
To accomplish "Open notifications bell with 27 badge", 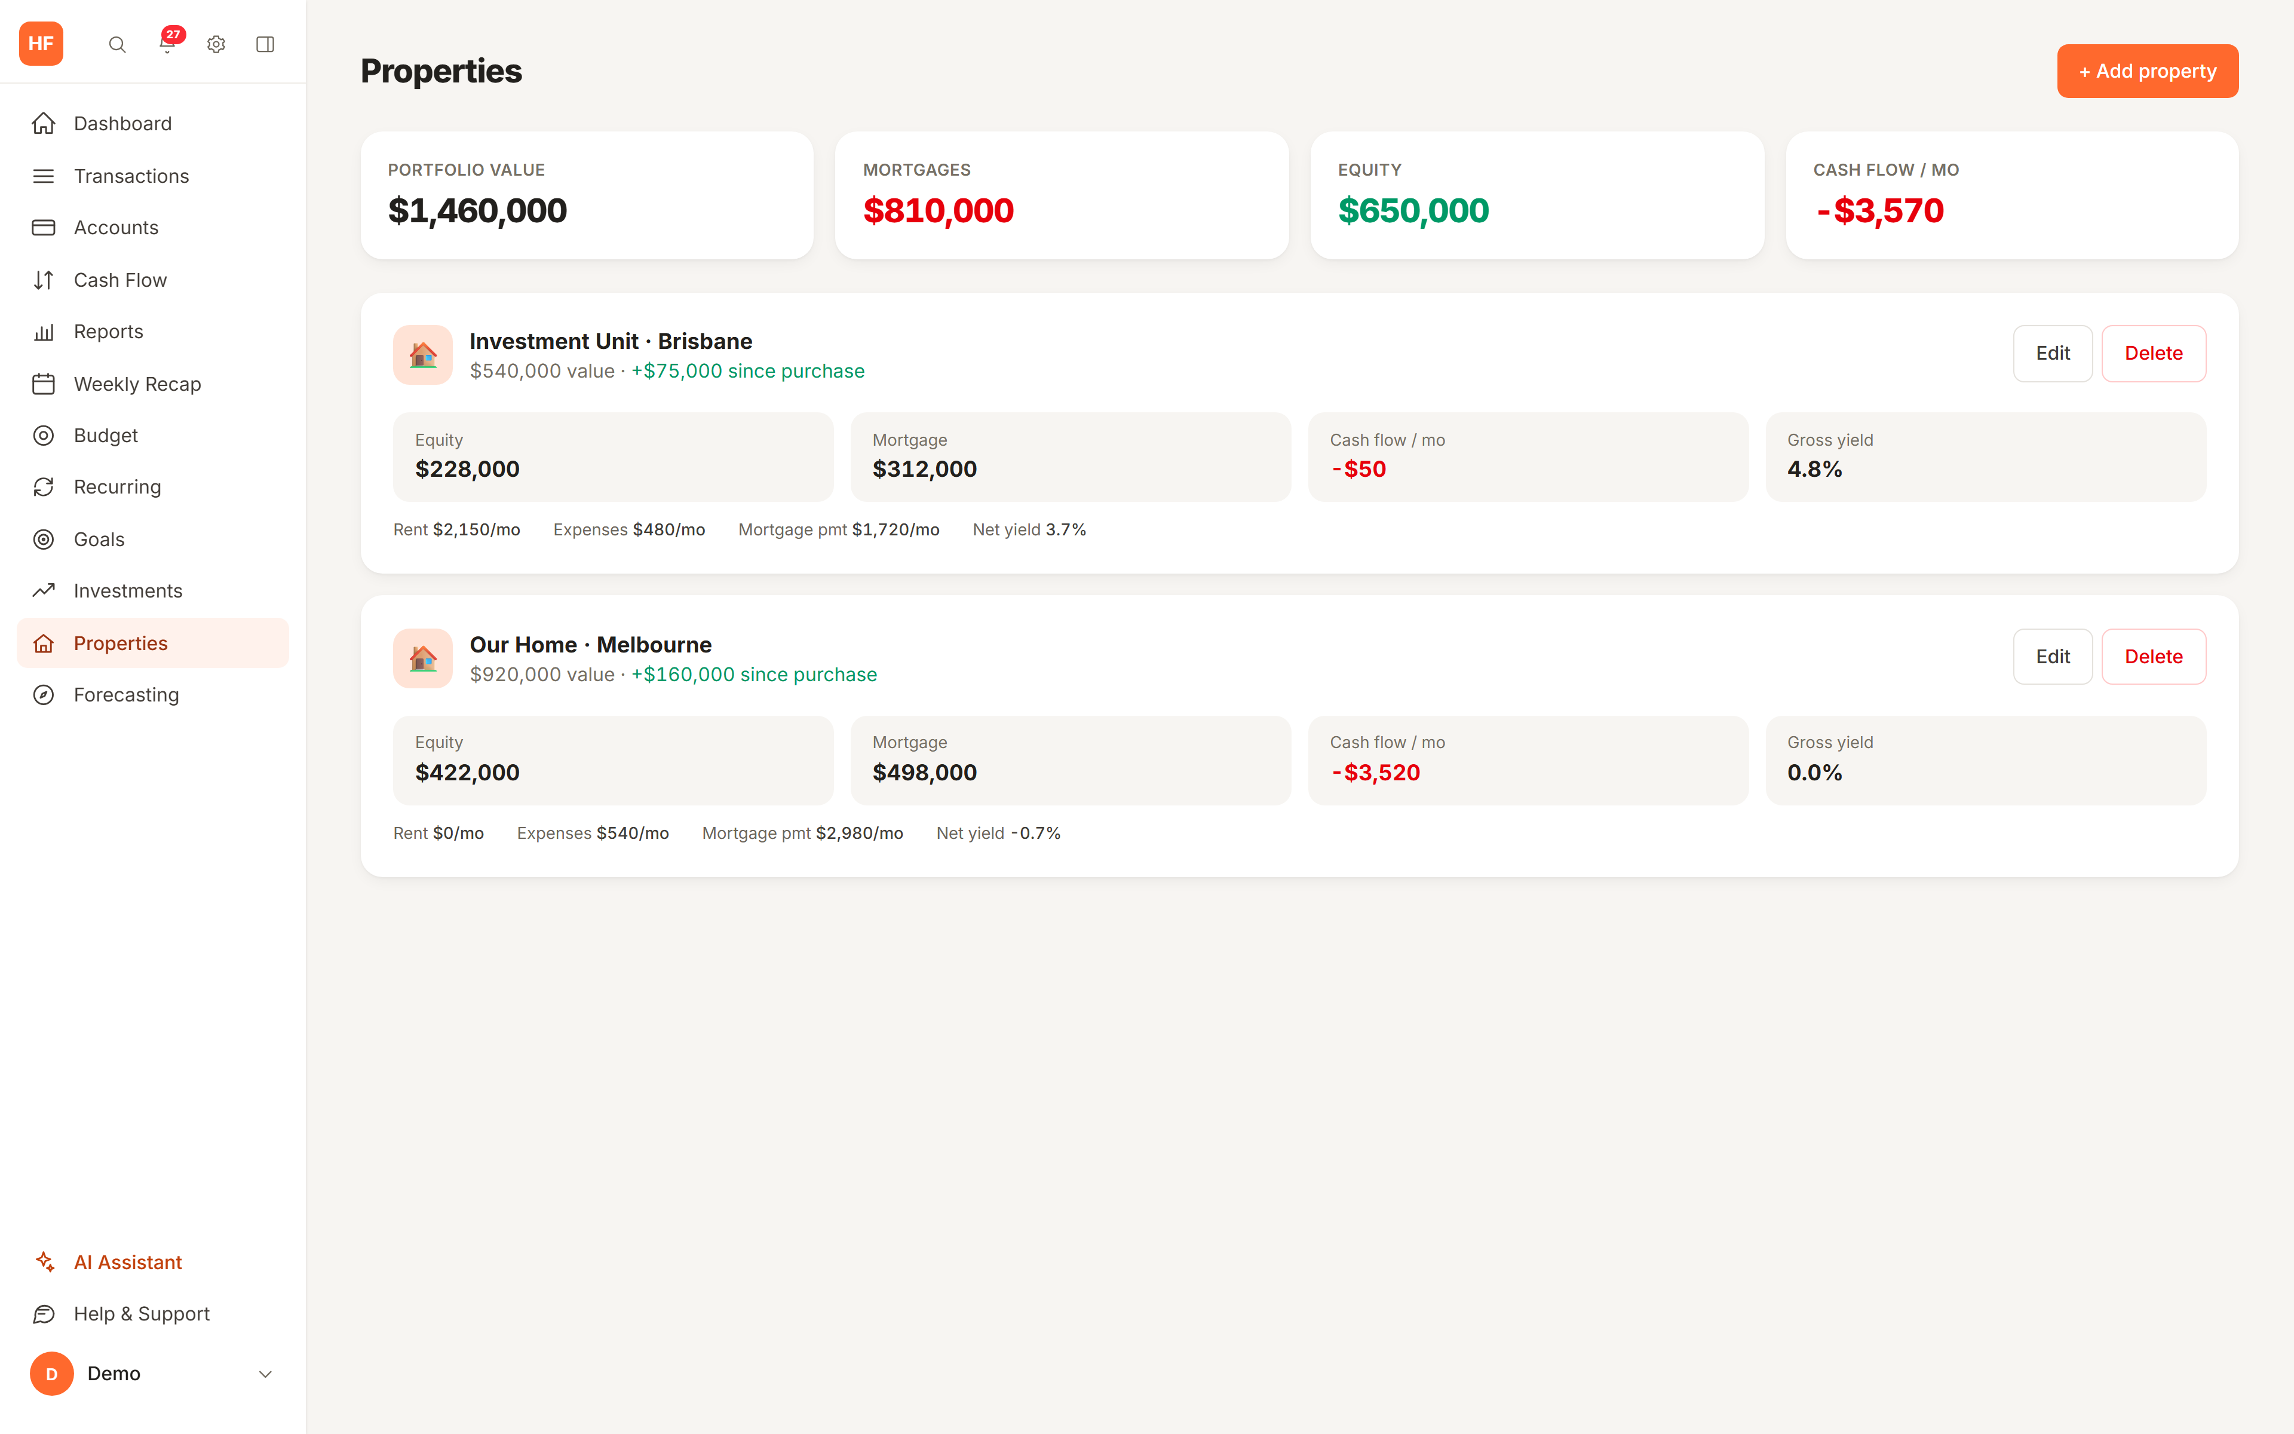I will [x=167, y=44].
